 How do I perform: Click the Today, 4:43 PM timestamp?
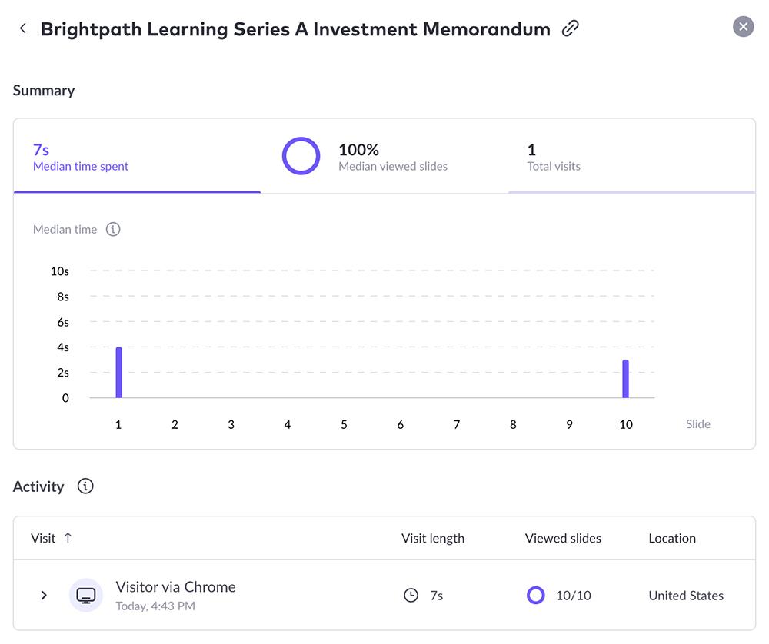(x=155, y=606)
